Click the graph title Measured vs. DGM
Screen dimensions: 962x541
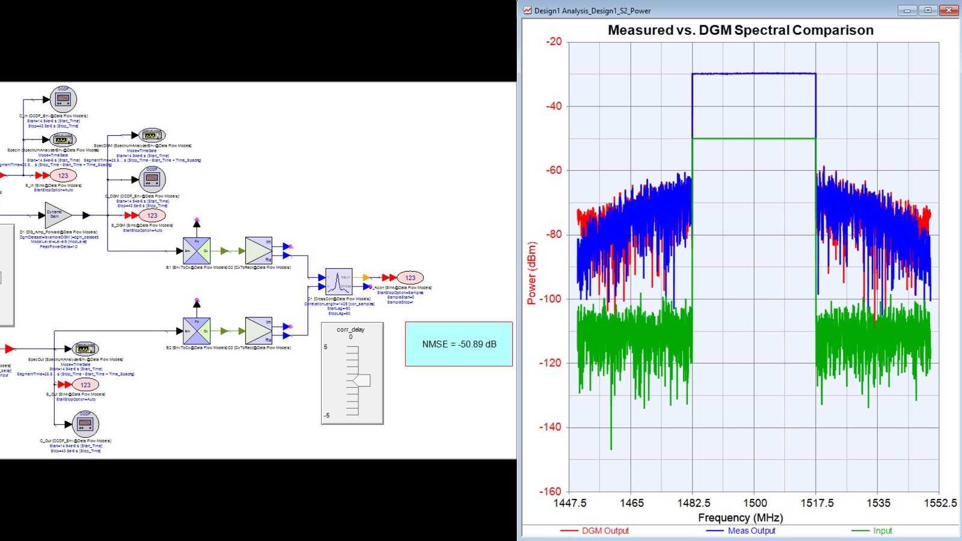point(741,30)
